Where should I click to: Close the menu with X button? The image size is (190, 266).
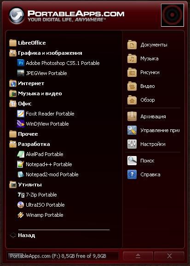tap(169, 256)
